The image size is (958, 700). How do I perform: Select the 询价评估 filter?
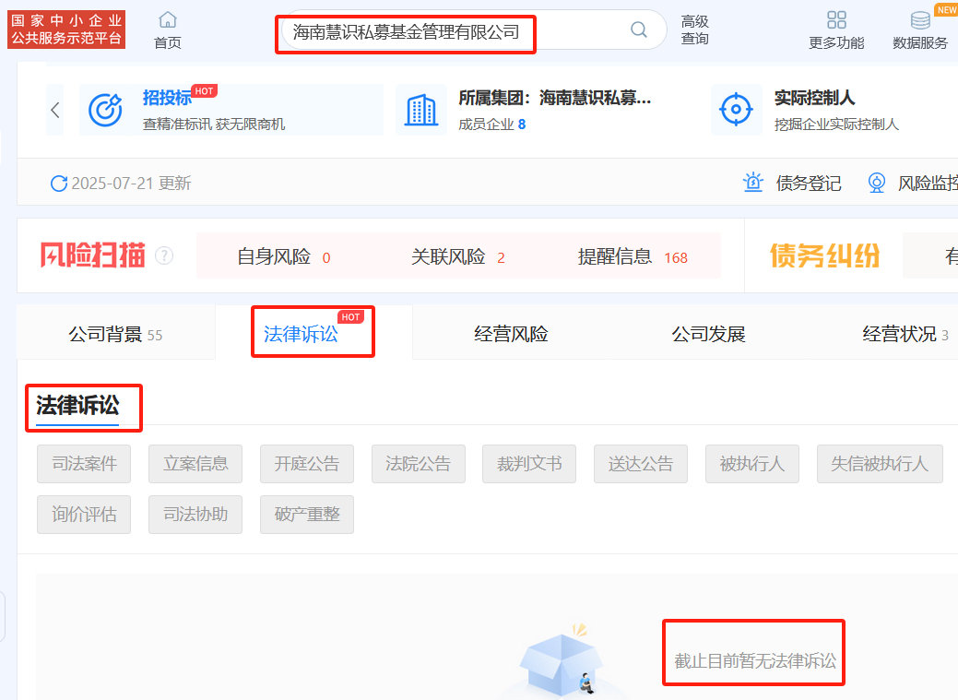coord(84,515)
